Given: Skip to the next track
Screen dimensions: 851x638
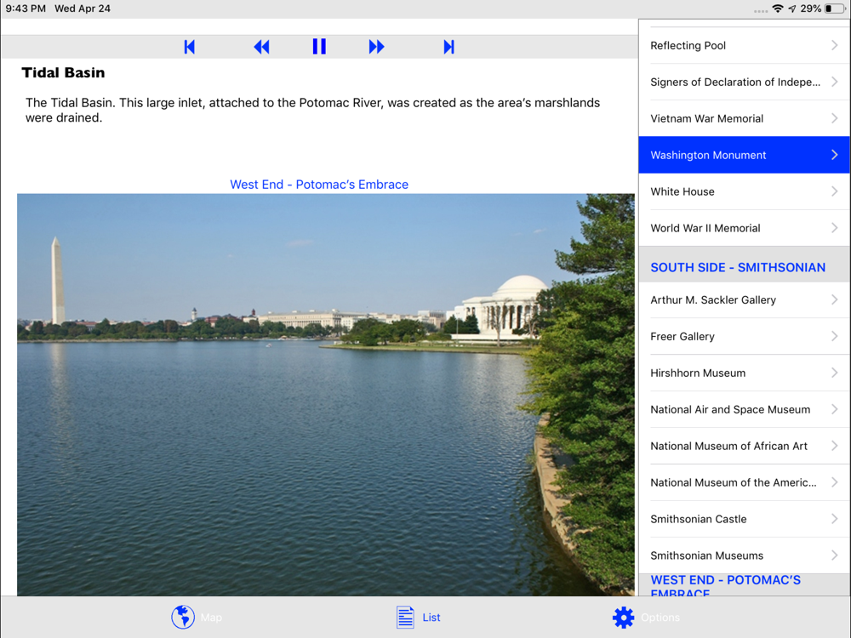Looking at the screenshot, I should pyautogui.click(x=448, y=47).
